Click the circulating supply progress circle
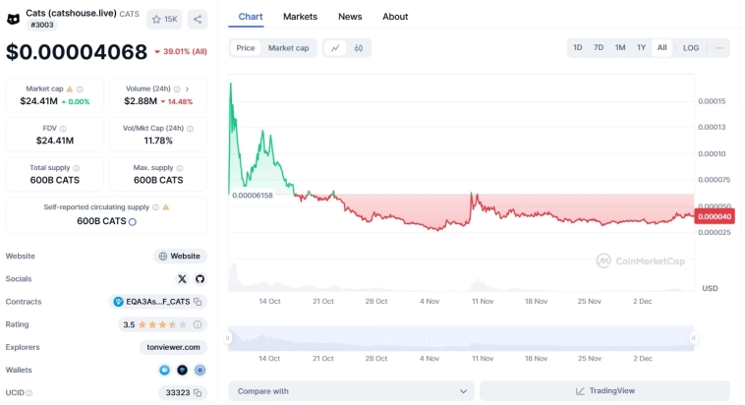The width and height of the screenshot is (745, 405). click(x=133, y=221)
